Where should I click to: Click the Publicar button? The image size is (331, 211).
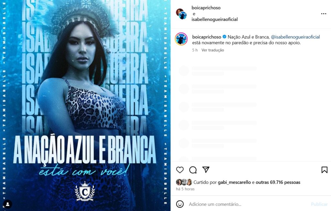coord(319,204)
